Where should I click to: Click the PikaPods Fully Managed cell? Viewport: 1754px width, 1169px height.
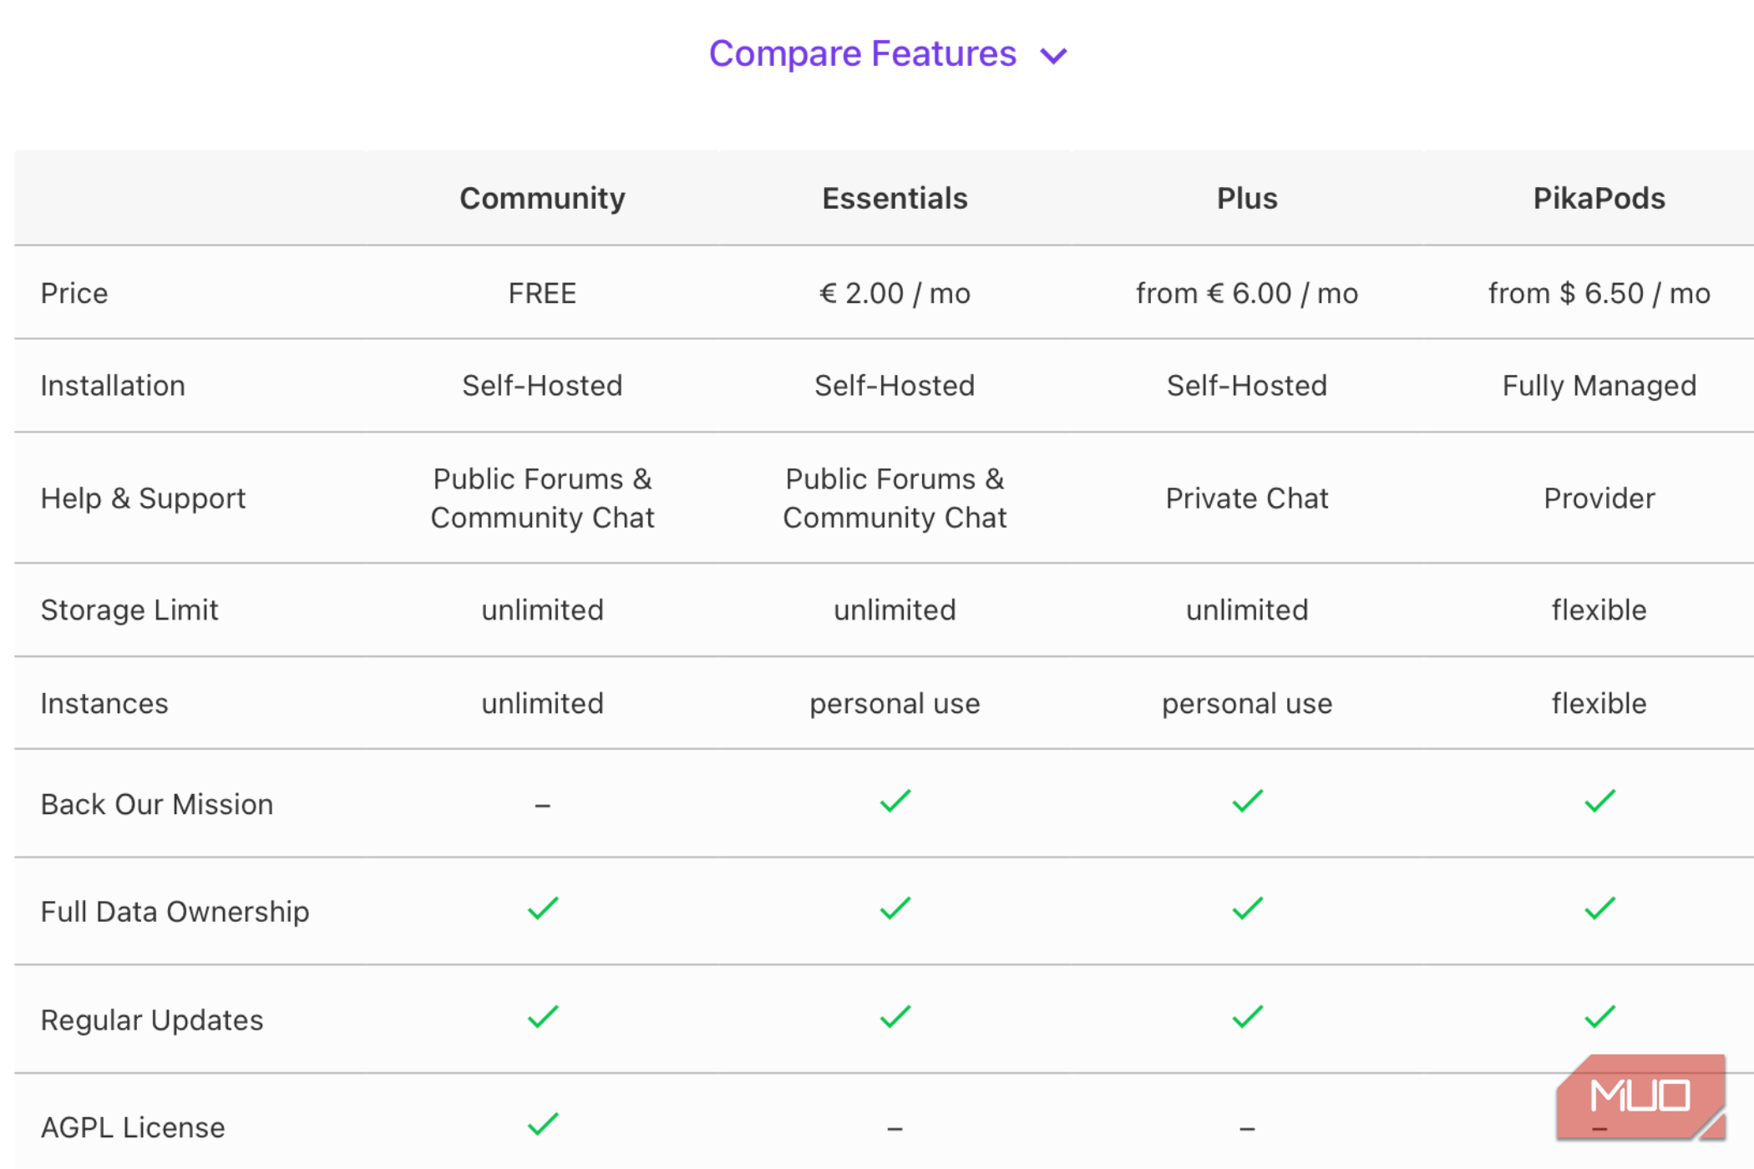(x=1599, y=386)
